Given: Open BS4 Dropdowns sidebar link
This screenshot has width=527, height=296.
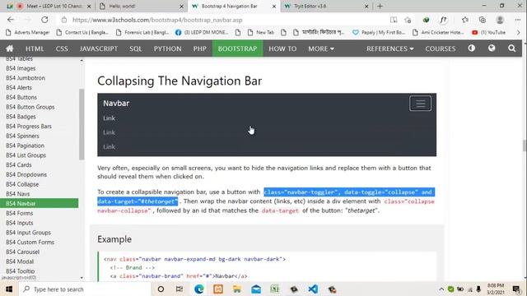Looking at the screenshot, I should [x=26, y=175].
